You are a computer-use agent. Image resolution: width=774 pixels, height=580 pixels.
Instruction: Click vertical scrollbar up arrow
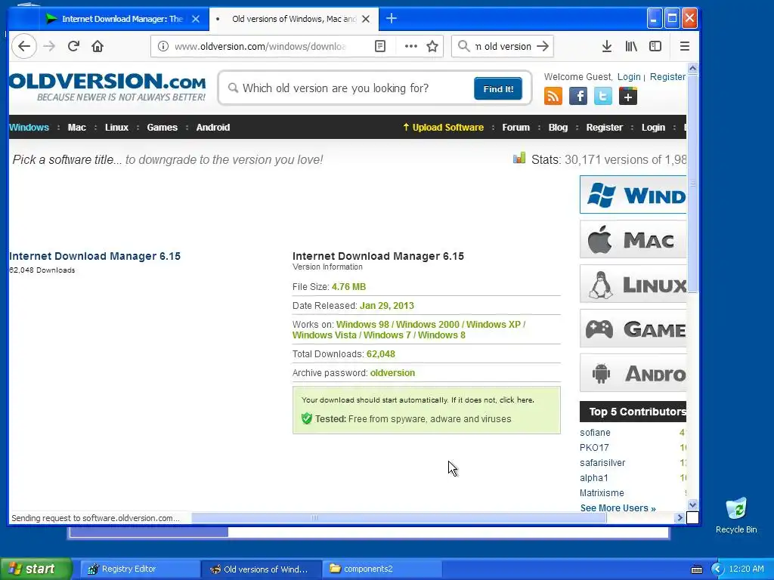pyautogui.click(x=692, y=69)
